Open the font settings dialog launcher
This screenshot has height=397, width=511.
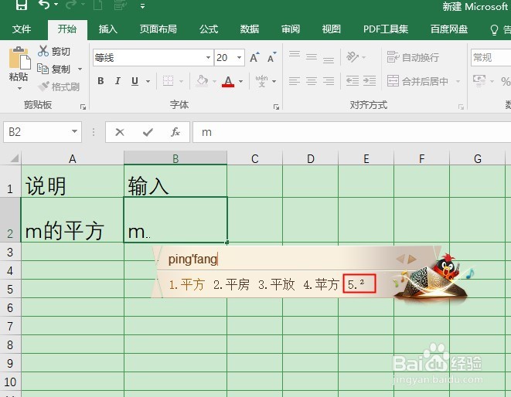[x=276, y=107]
